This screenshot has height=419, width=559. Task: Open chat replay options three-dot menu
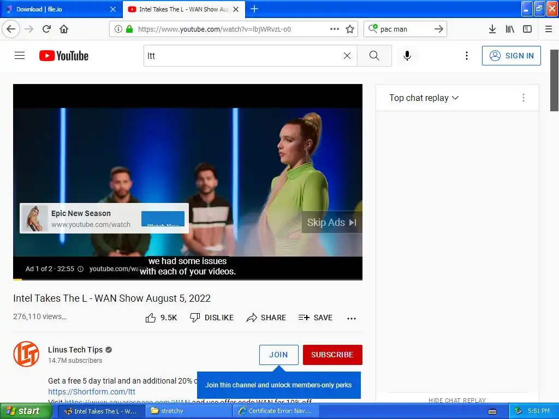(524, 98)
